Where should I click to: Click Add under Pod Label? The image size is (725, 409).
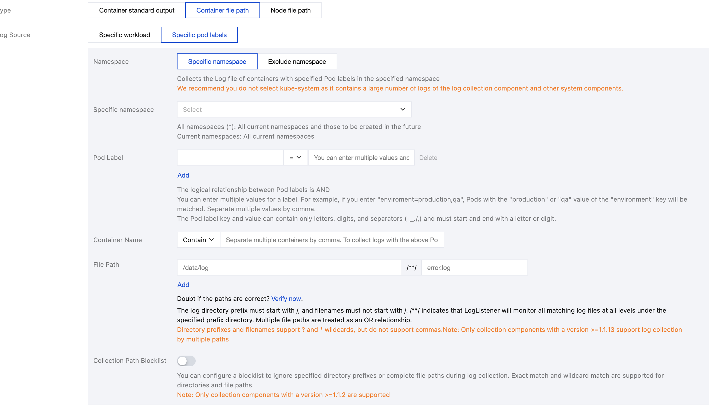coord(183,175)
